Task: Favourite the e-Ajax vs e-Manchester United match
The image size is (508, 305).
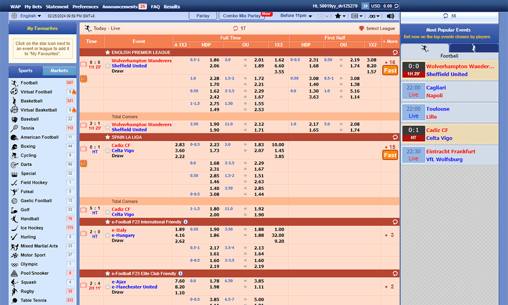Action: [108, 287]
